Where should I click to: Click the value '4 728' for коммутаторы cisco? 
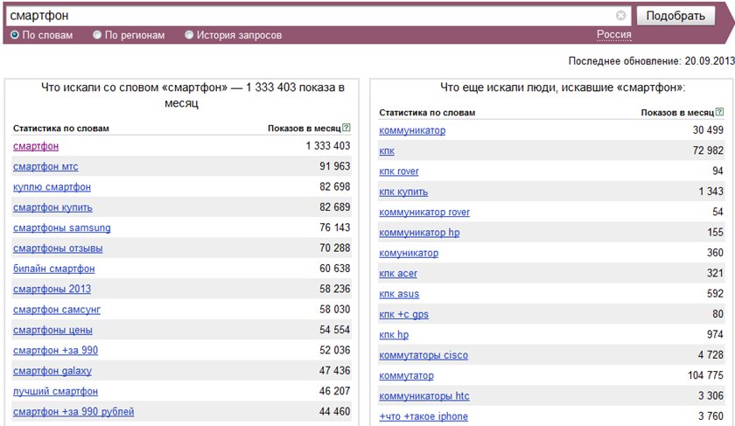(x=710, y=355)
